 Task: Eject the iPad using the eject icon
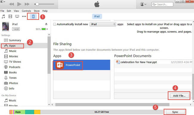(46, 24)
